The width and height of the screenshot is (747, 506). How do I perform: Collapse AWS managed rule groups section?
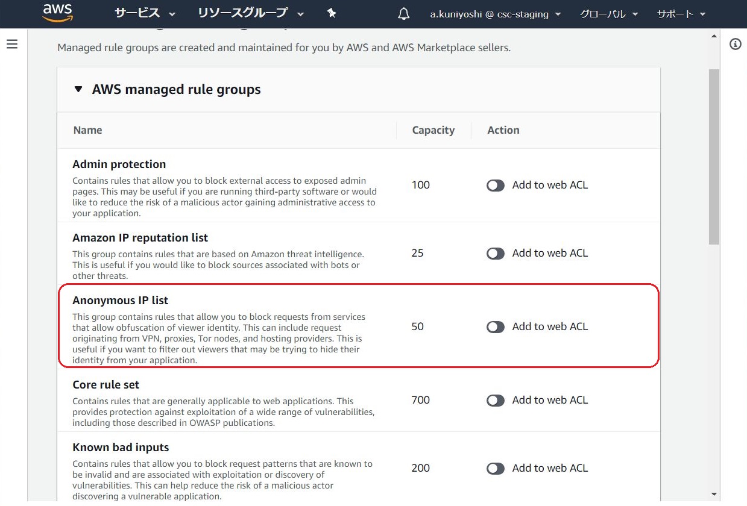[x=78, y=90]
